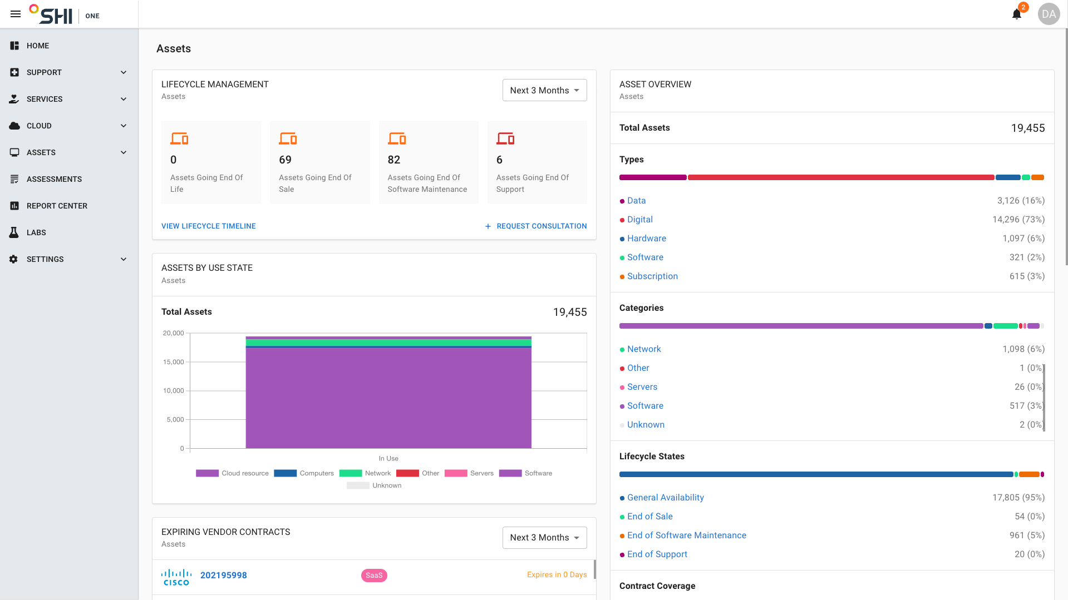The image size is (1068, 600).
Task: Open the Unknown category link
Action: click(x=646, y=425)
